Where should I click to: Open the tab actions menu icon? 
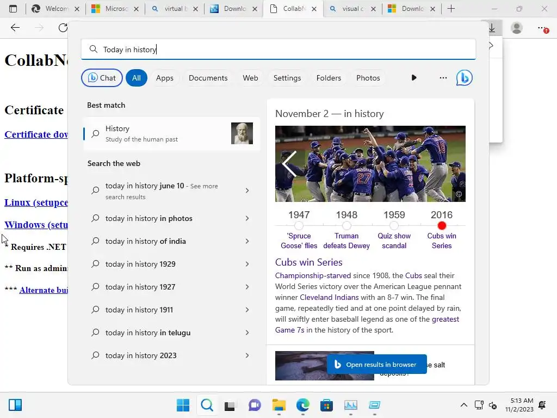click(x=13, y=9)
